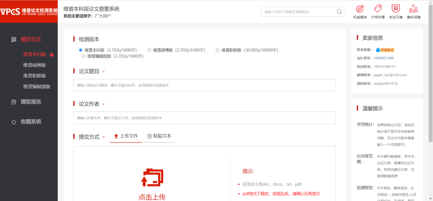Click the 维普本科版论文查重系统 title
The image size is (433, 201).
click(91, 9)
